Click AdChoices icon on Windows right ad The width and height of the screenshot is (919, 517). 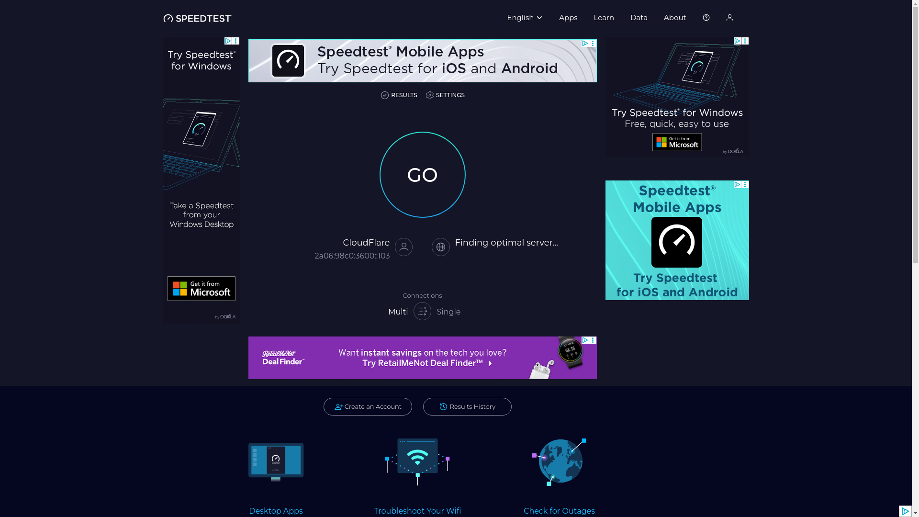(737, 41)
